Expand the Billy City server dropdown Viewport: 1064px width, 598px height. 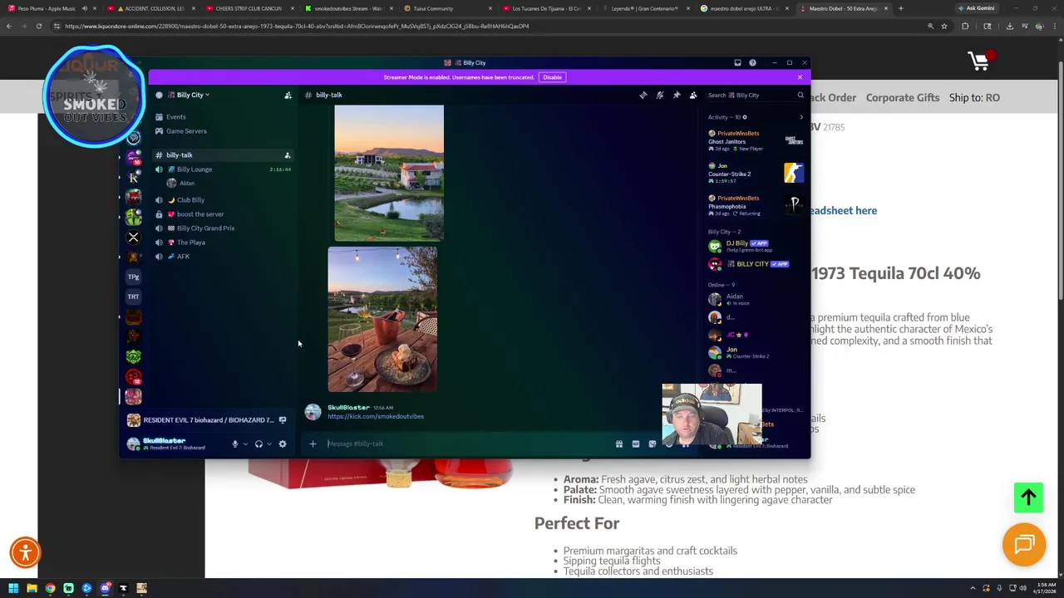(190, 95)
